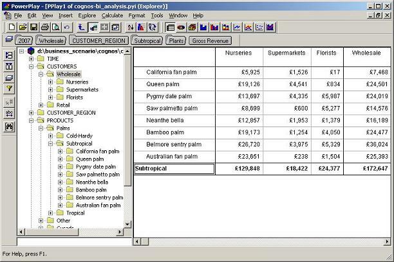Collapse the CUSTOMERS dimension node
Viewport: 394px width, 262px height.
(31, 66)
